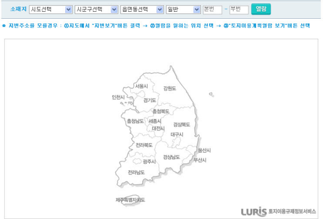The image size is (323, 219).
Task: Select 충청남도 on the map
Action: 135,121
